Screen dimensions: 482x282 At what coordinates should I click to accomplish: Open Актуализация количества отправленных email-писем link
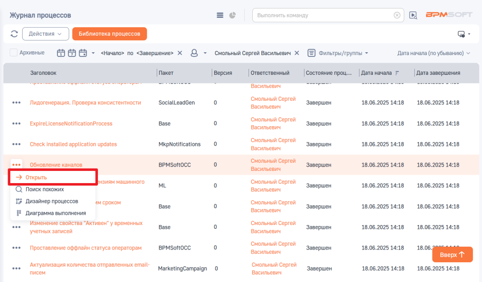(90, 268)
